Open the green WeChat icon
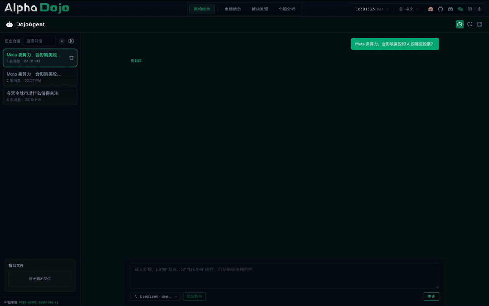This screenshot has width=489, height=306. (460, 9)
